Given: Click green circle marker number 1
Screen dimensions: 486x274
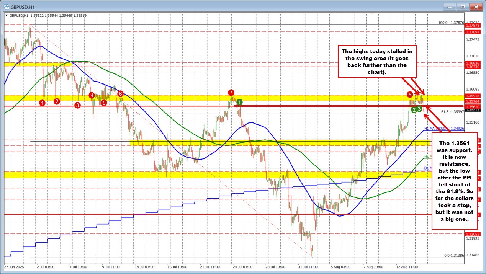Looking at the screenshot, I should (x=239, y=102).
